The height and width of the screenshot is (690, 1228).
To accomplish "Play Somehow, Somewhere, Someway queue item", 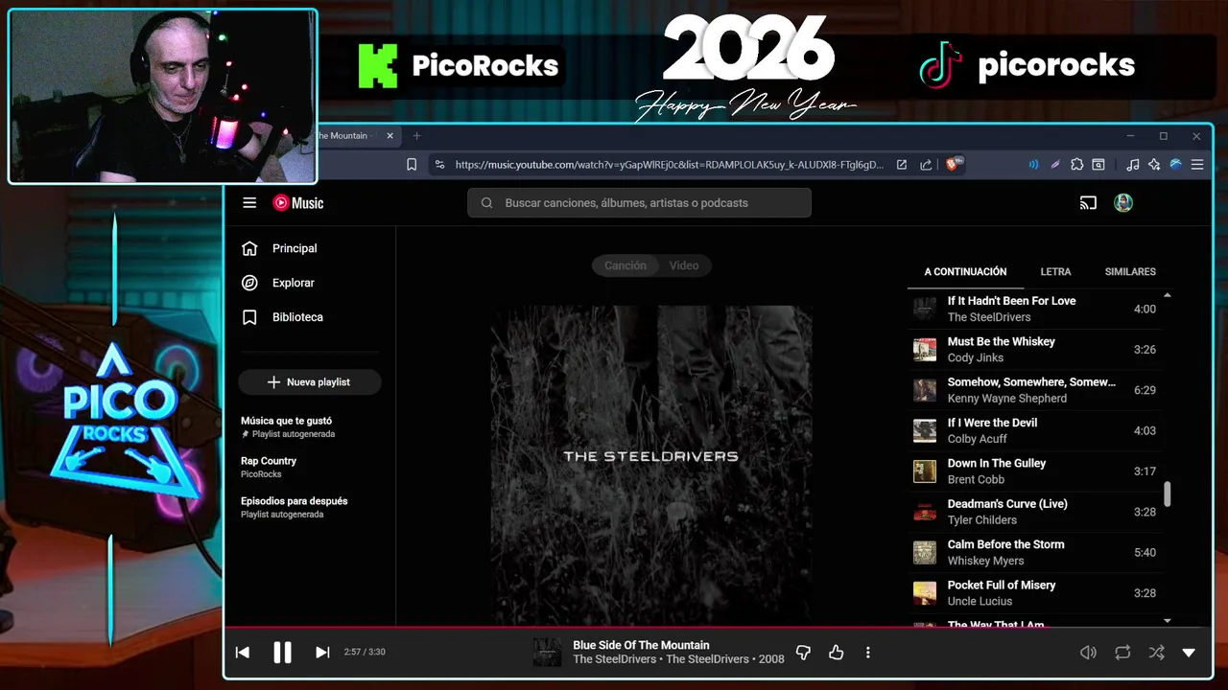I will coord(1034,390).
